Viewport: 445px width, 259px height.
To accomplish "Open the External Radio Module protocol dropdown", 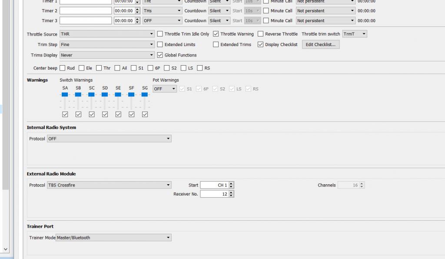I will point(109,185).
